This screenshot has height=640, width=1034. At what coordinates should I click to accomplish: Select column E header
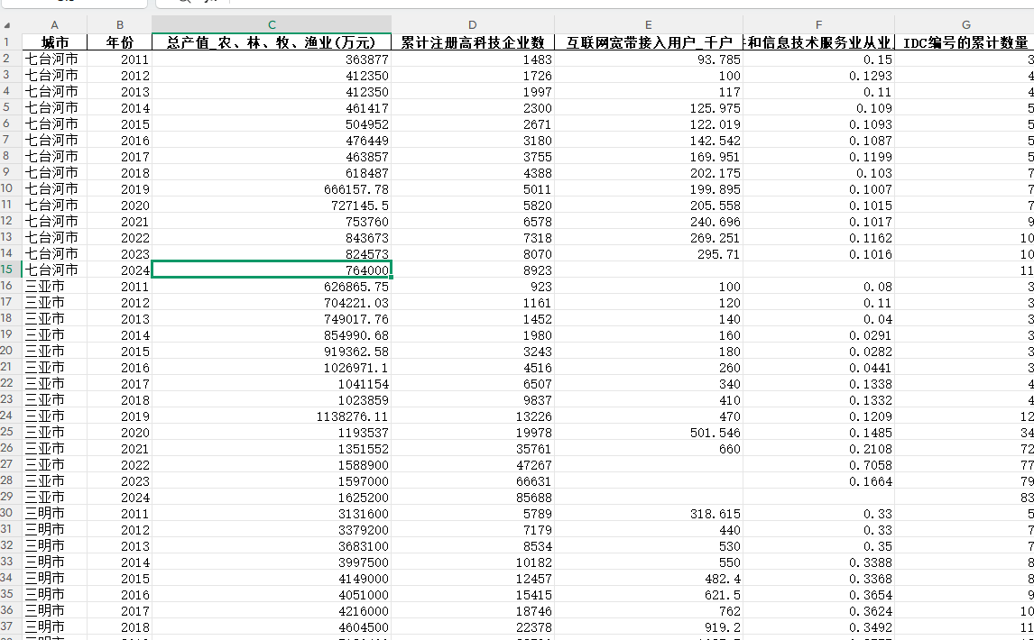click(648, 25)
